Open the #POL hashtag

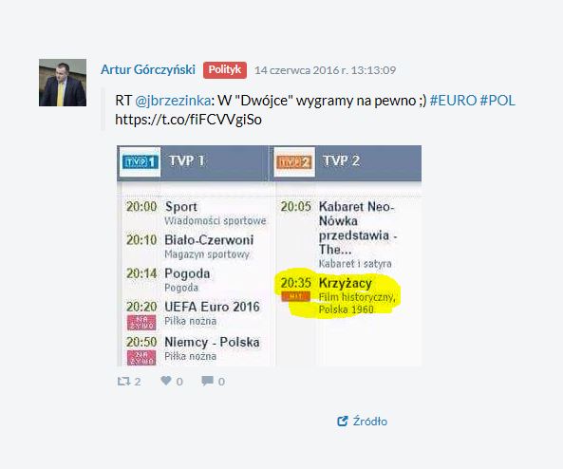pos(497,101)
